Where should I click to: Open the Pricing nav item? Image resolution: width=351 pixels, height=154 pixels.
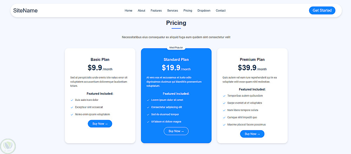pyautogui.click(x=188, y=10)
